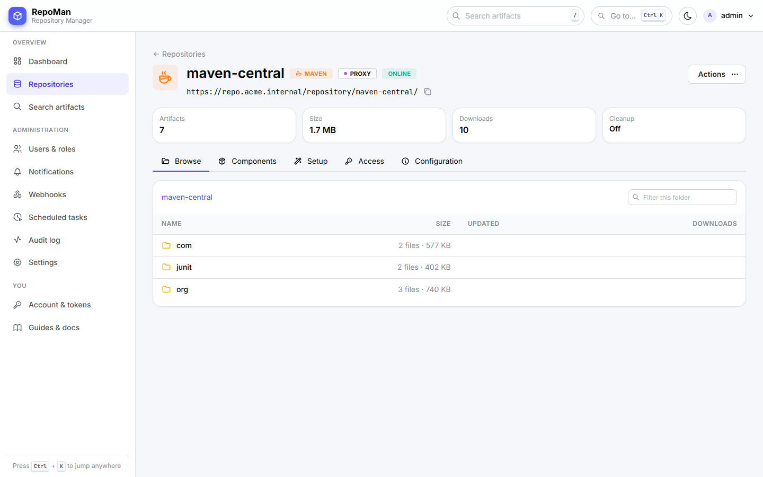Go back via Repositories breadcrumb link
Screen dimensions: 763x477
pyautogui.click(x=179, y=54)
